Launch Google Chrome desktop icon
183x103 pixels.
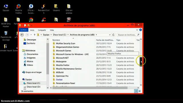pos(31,20)
